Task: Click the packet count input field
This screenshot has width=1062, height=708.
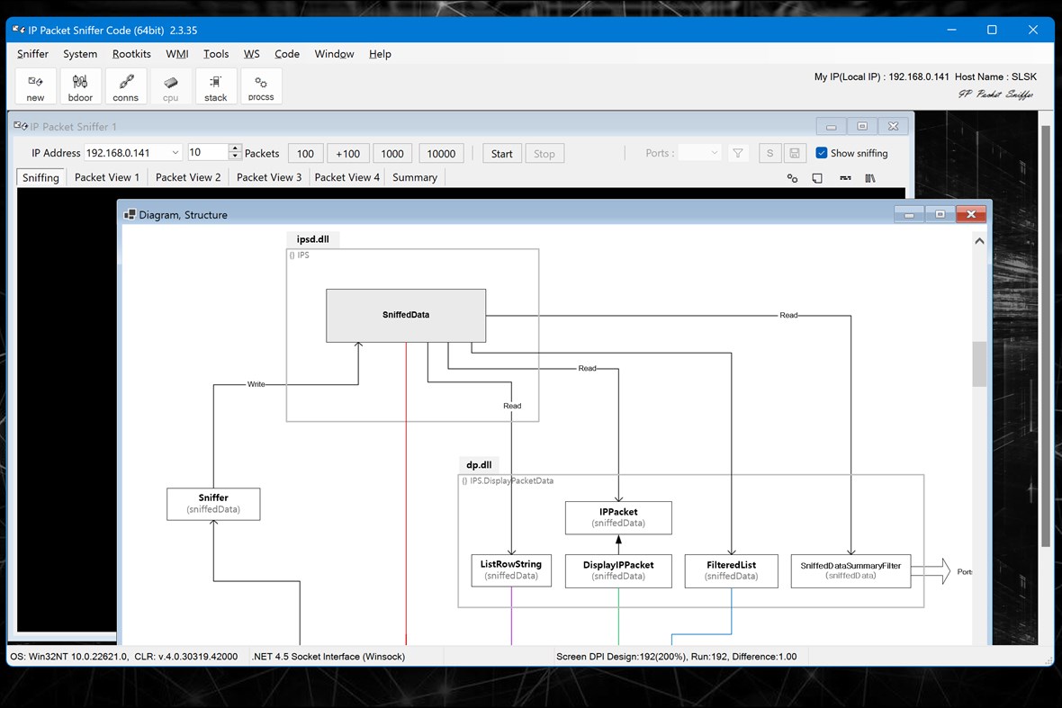Action: tap(208, 153)
